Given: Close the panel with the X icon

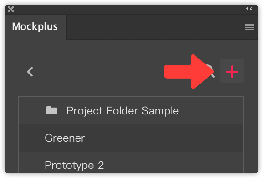Looking at the screenshot, I should click(11, 9).
